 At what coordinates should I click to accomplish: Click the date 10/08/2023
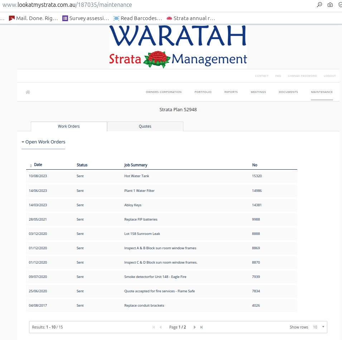(x=38, y=176)
